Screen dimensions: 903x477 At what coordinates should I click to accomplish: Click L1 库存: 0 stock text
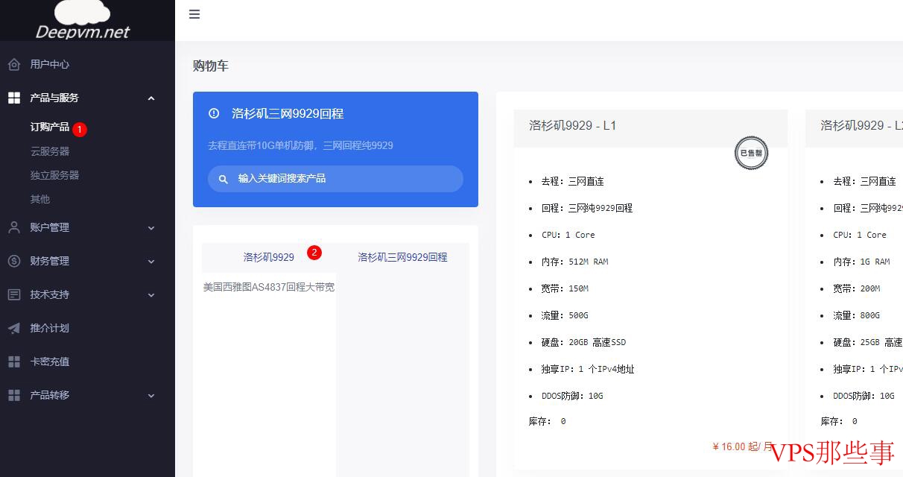tap(548, 421)
